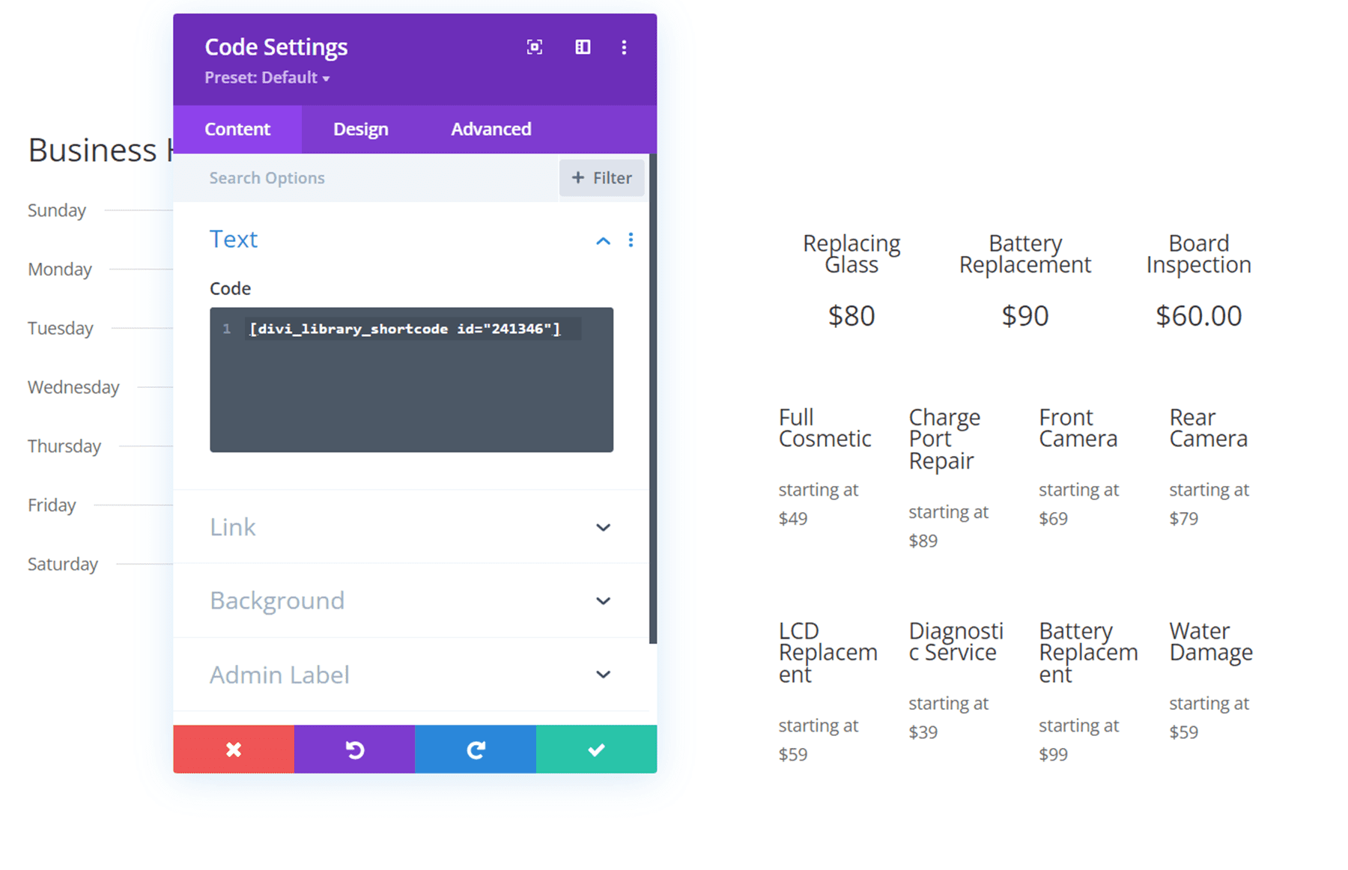Undo the last change
The width and height of the screenshot is (1348, 870).
[354, 749]
